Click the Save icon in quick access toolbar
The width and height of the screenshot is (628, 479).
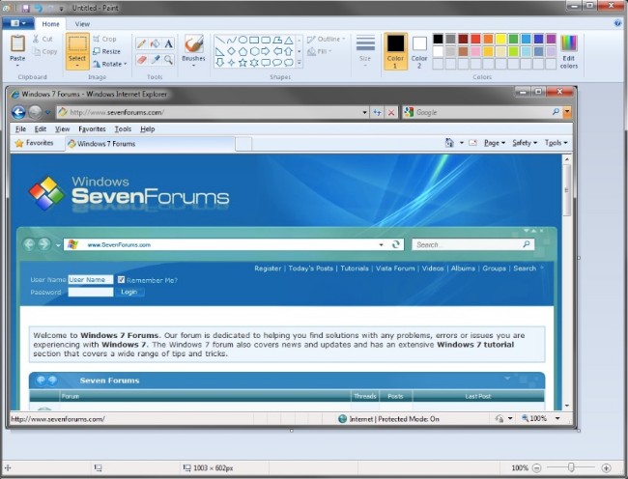[25, 8]
